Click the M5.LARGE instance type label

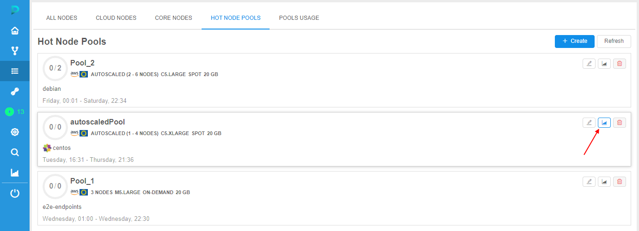pyautogui.click(x=127, y=192)
